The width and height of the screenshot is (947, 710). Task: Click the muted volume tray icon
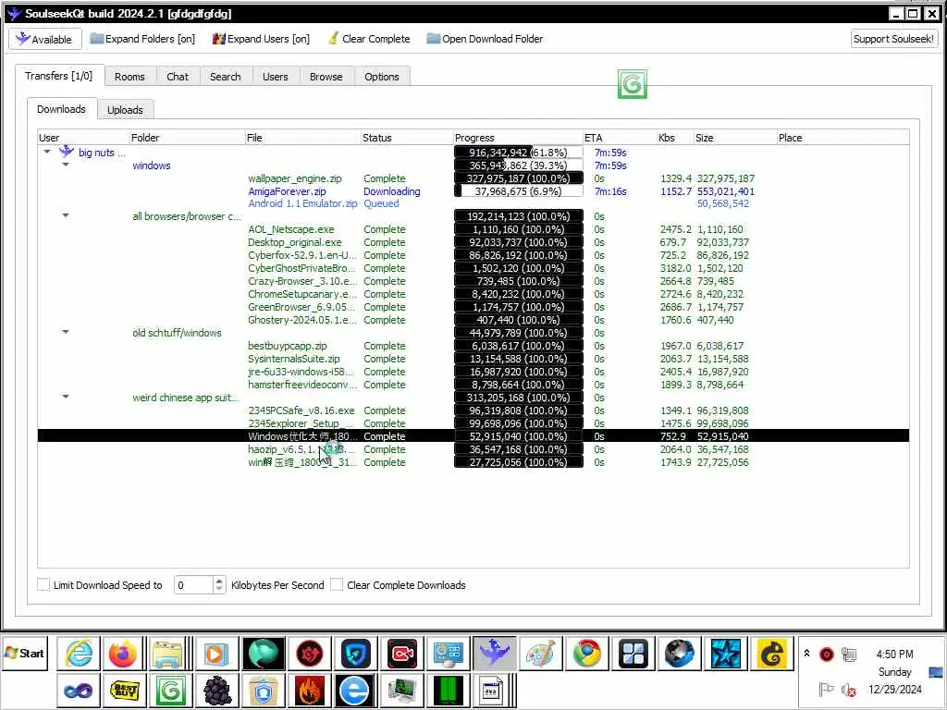[849, 690]
